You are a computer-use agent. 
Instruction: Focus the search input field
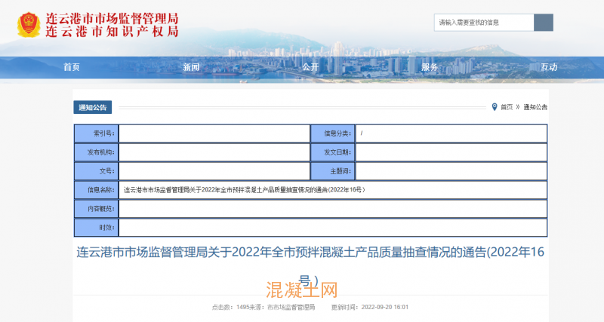tap(483, 23)
